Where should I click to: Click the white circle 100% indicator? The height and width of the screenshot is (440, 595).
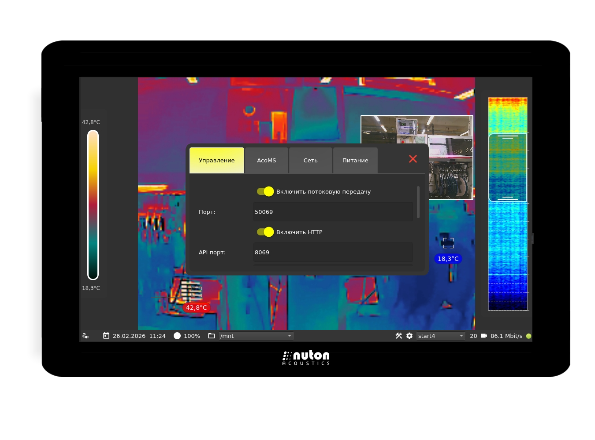177,336
